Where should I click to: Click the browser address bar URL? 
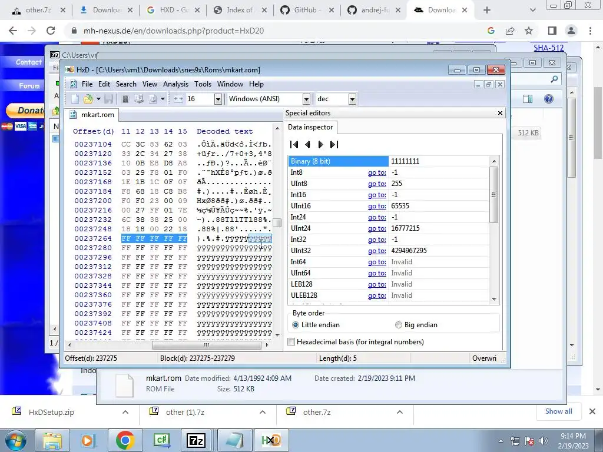tap(174, 31)
